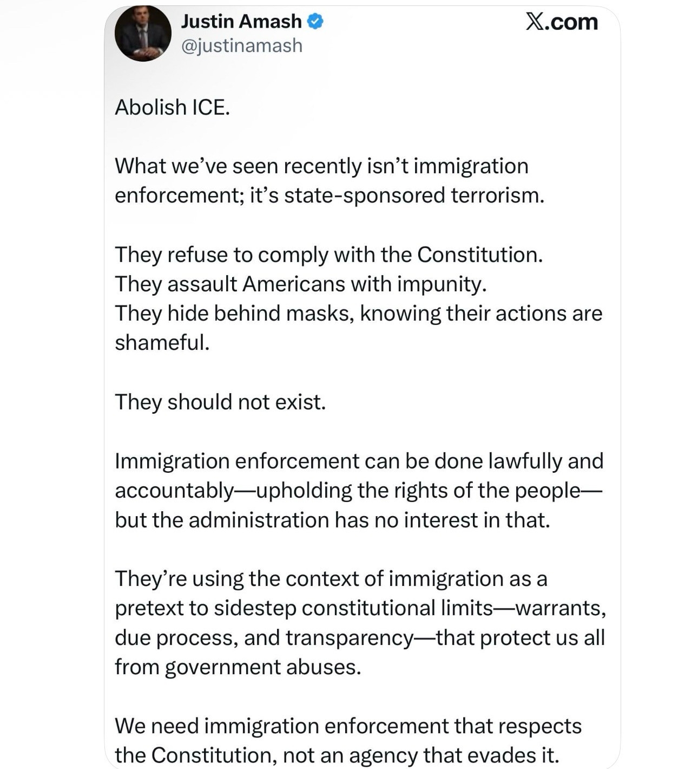Click the phrase "state-sponsored terrorism"

pyautogui.click(x=412, y=195)
